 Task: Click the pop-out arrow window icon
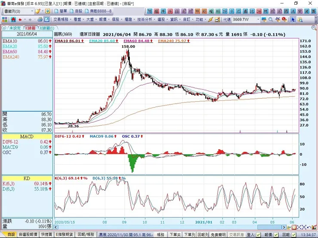(47, 19)
